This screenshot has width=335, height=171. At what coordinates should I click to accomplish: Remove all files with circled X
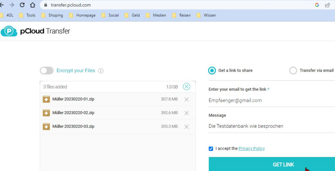pyautogui.click(x=186, y=86)
